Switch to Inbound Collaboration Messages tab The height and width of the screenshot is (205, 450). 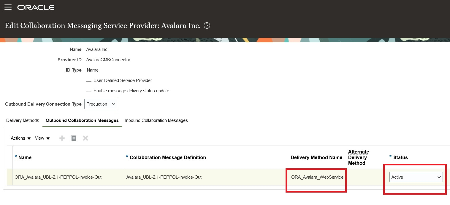(x=156, y=120)
